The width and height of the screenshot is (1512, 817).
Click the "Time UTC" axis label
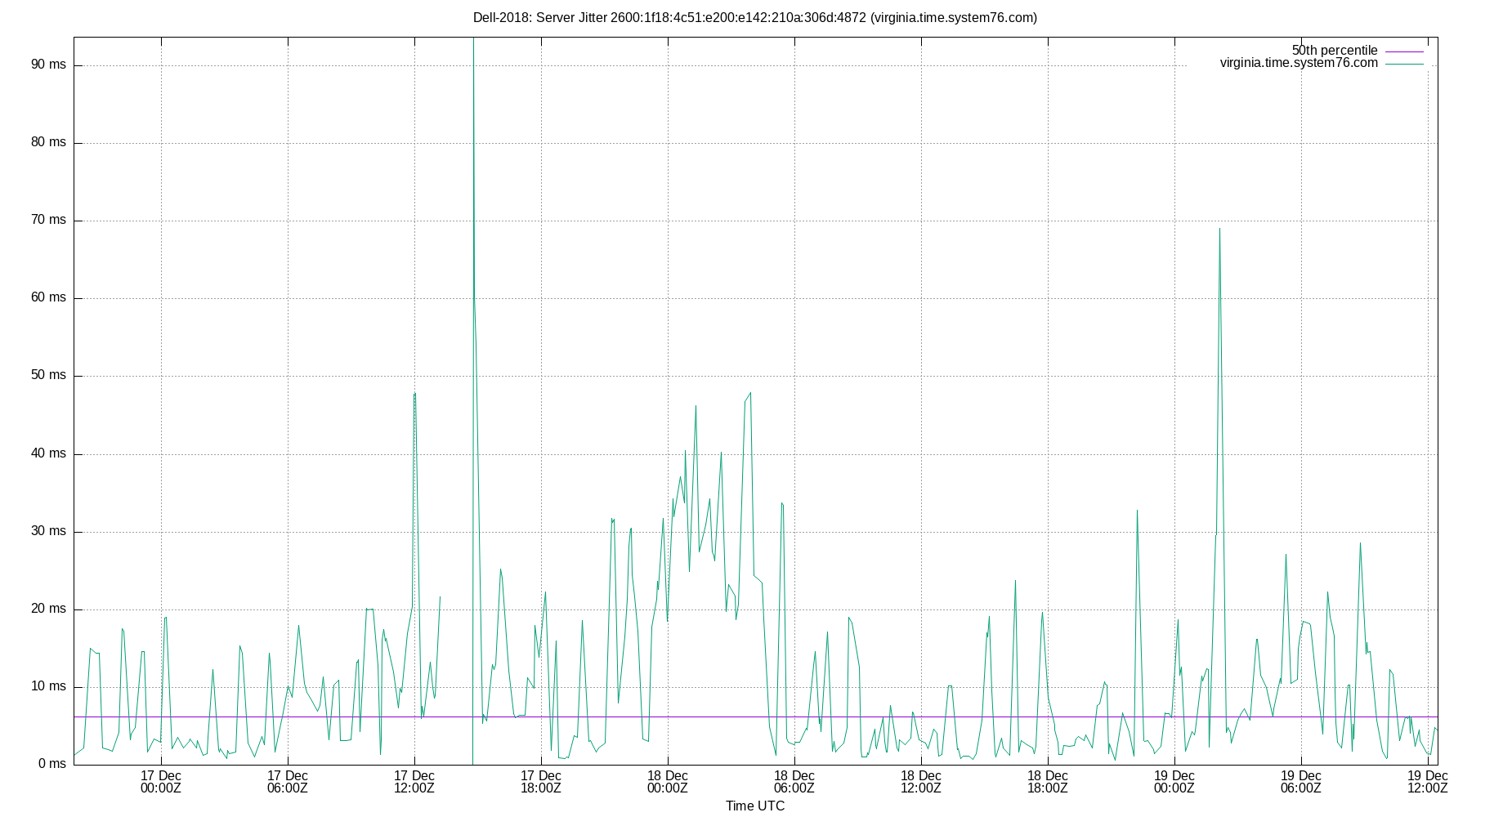(x=754, y=806)
